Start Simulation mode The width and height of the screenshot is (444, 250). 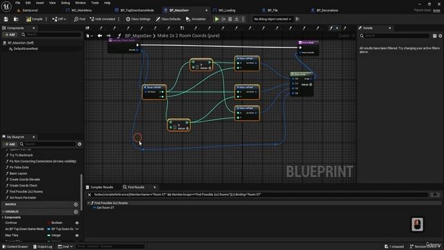point(196,19)
